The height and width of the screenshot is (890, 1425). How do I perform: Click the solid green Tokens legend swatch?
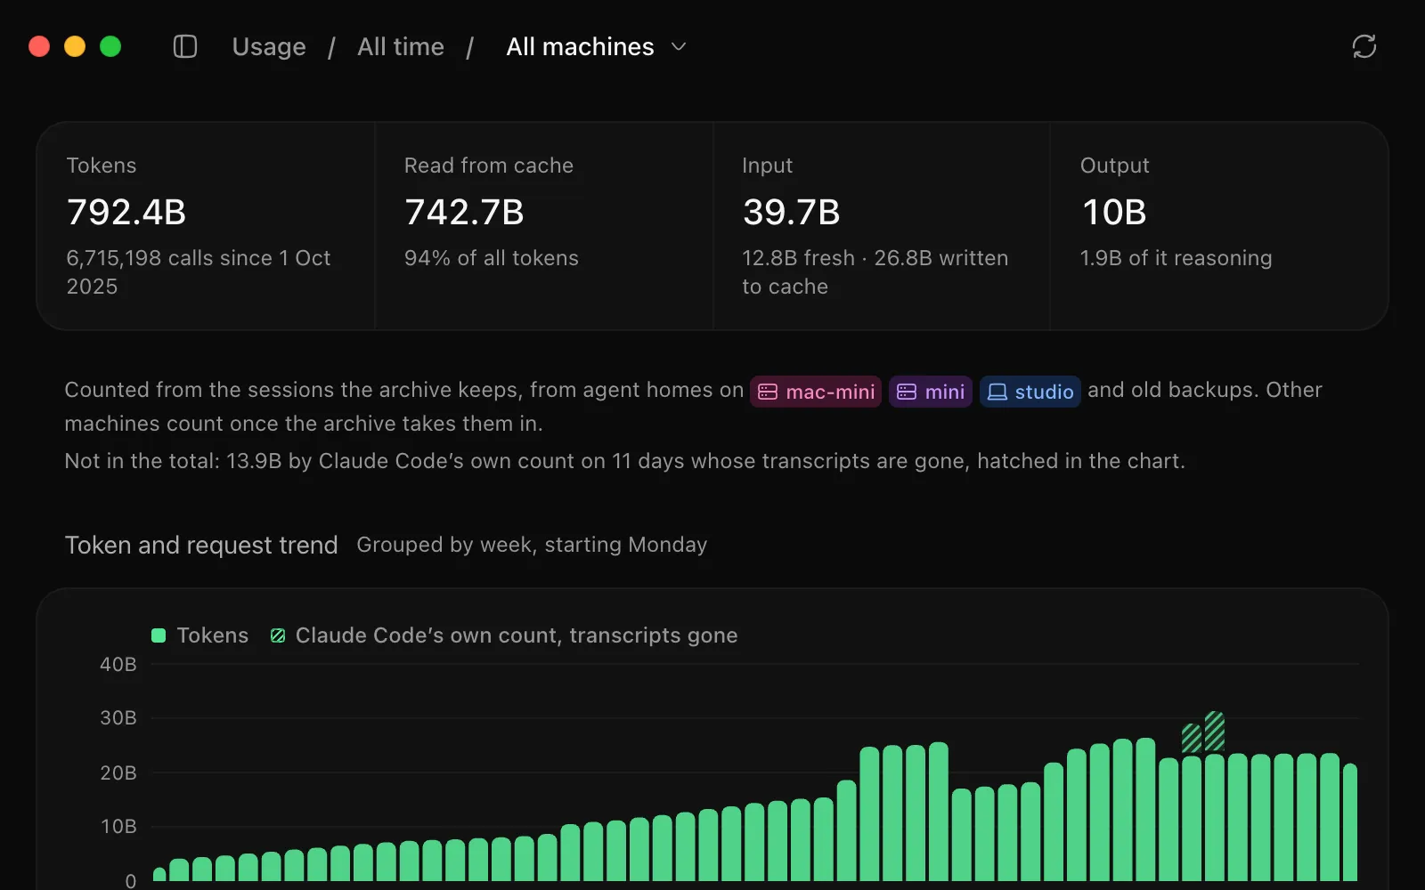[x=159, y=635]
